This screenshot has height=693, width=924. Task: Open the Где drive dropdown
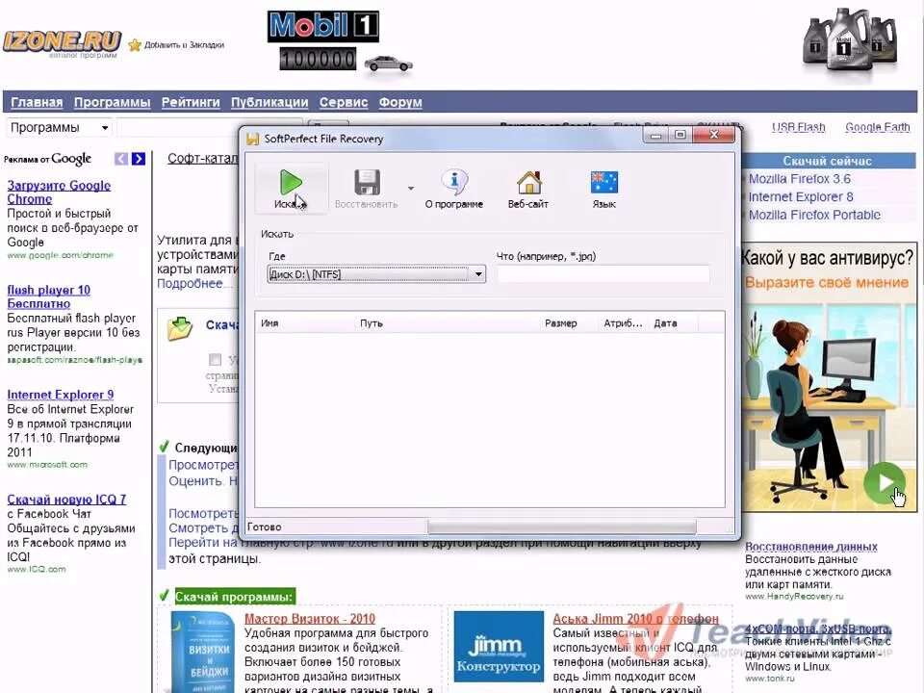pos(376,274)
